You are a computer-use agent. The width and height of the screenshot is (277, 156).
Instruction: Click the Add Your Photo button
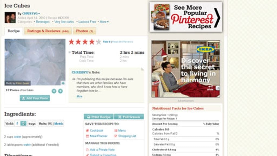[35, 98]
